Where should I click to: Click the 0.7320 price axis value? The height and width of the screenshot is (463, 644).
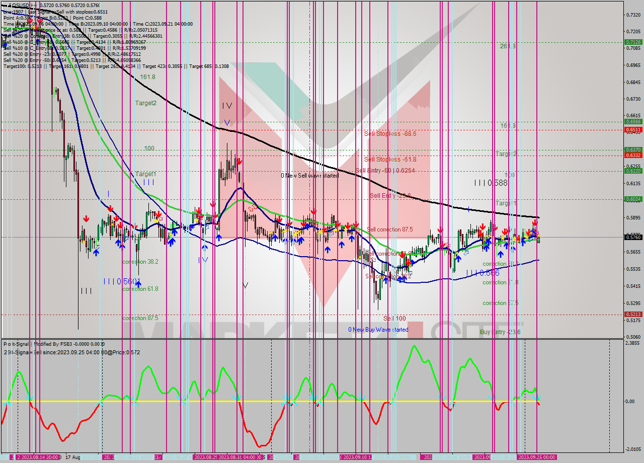tap(632, 15)
